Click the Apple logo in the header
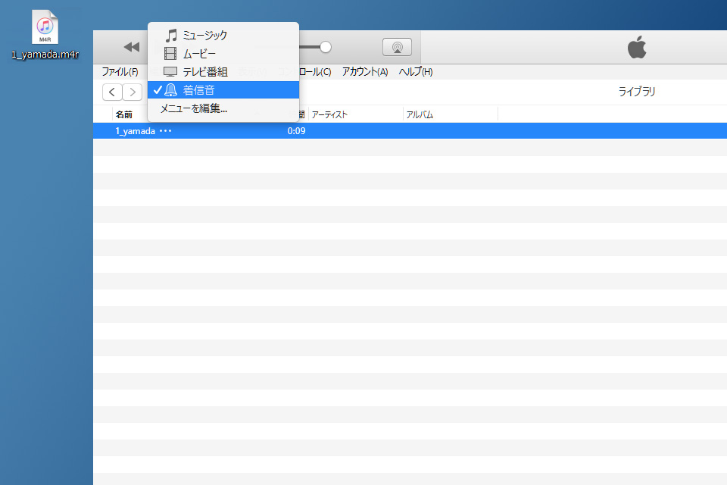Screen dimensions: 727x485 tap(637, 47)
